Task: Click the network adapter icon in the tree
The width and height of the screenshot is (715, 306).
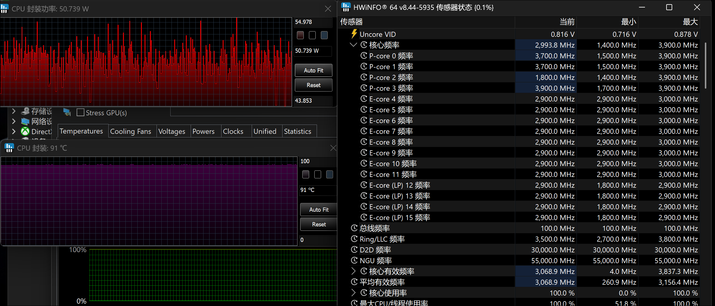Action: click(x=25, y=122)
